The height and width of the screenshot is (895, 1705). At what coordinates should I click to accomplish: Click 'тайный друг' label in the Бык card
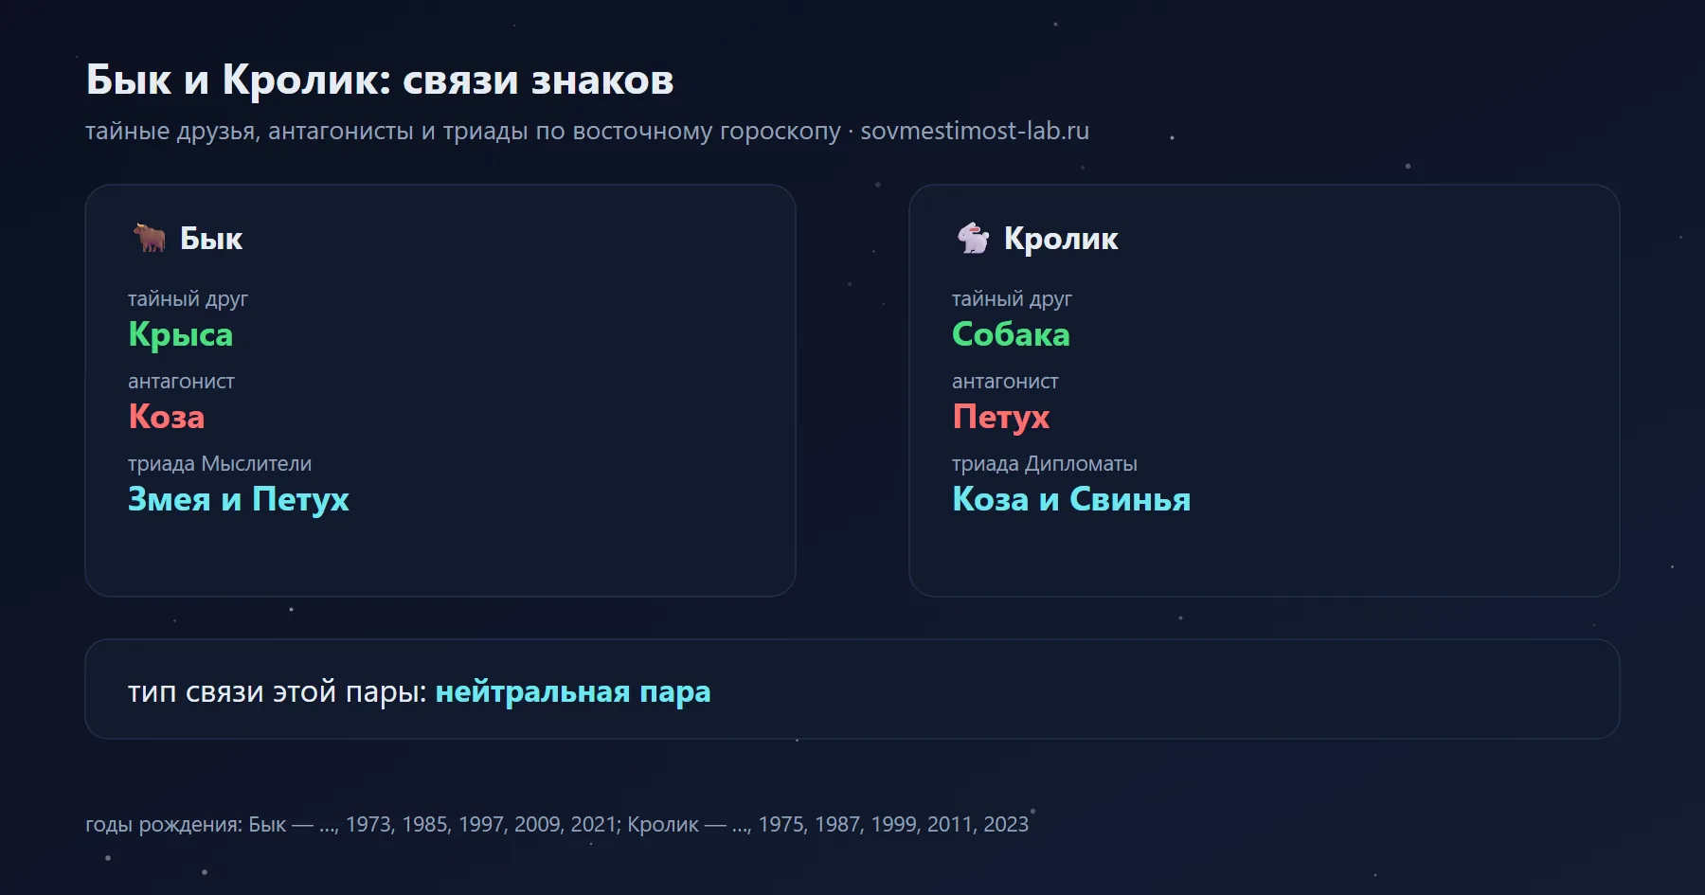188,299
